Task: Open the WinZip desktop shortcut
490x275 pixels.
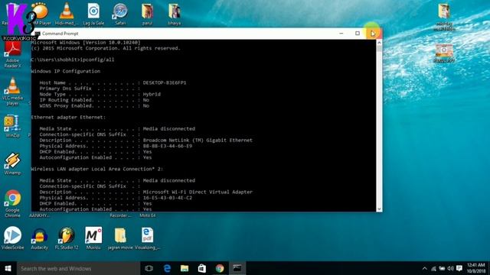Action: pos(12,126)
